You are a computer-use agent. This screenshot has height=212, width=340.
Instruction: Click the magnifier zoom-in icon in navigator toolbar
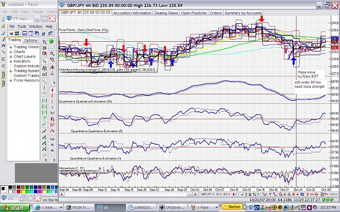(52, 54)
